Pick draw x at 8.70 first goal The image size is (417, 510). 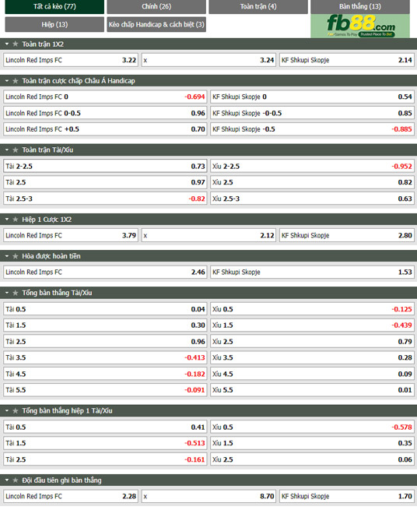coord(208,497)
